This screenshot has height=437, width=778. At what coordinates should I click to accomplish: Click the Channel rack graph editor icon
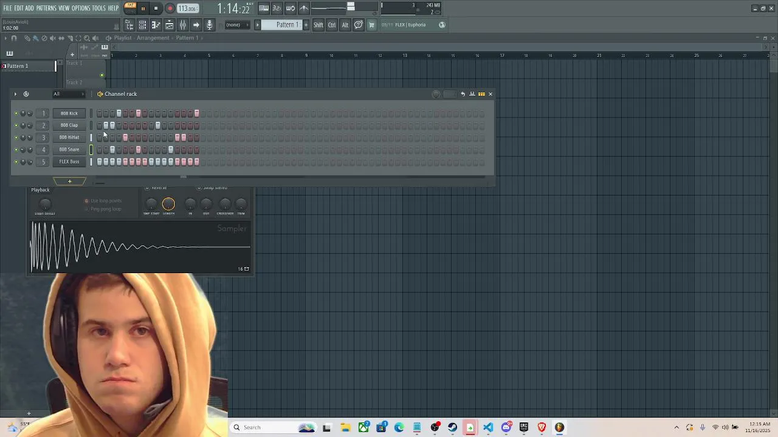(x=472, y=94)
